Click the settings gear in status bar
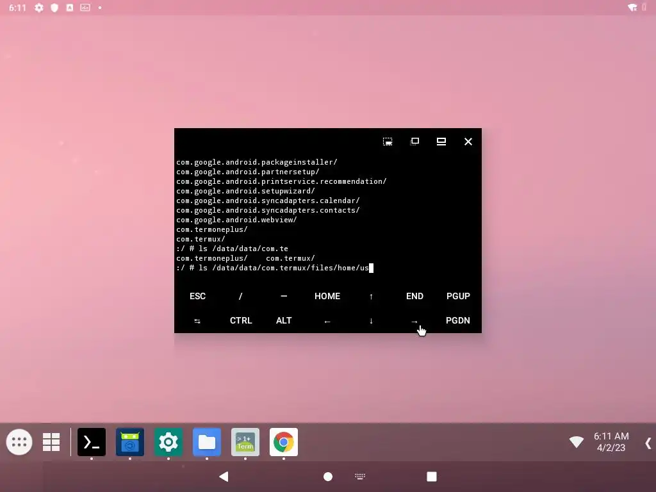The height and width of the screenshot is (492, 656). point(39,8)
